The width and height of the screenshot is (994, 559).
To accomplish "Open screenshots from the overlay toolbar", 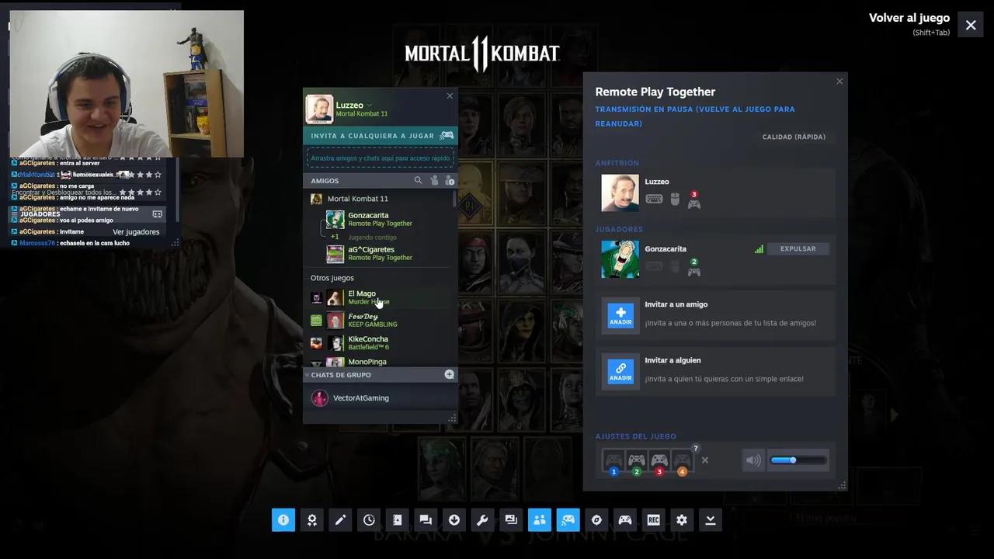I will point(511,520).
